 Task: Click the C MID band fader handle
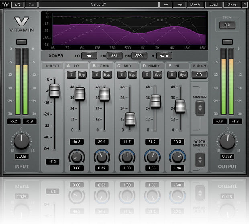(130, 119)
